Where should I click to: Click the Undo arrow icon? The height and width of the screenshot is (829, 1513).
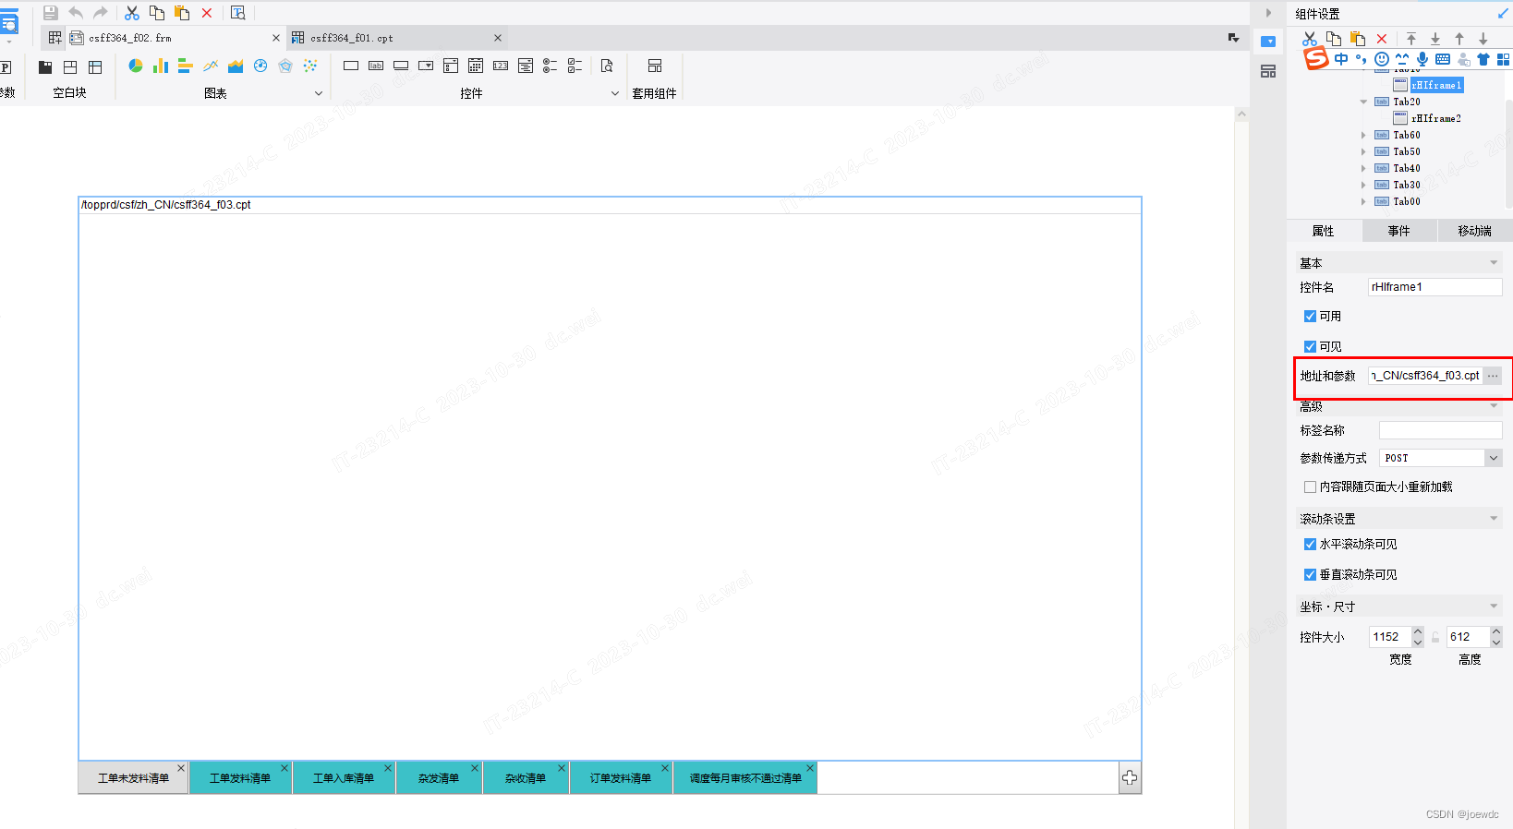76,13
